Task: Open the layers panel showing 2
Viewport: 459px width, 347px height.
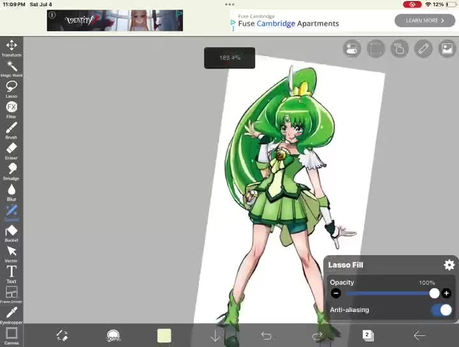Action: pos(368,336)
